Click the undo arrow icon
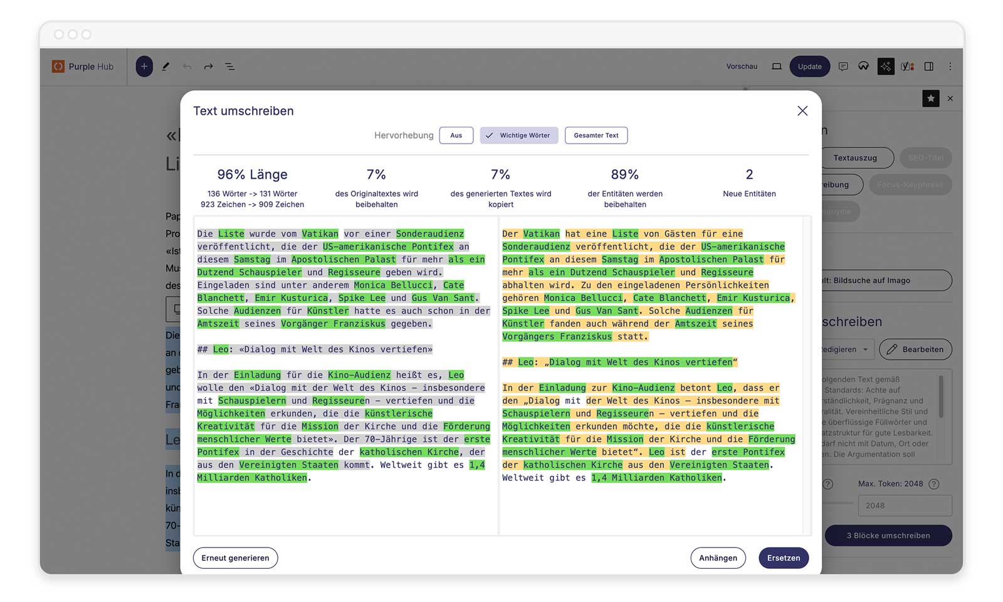The image size is (1003, 602). [187, 66]
